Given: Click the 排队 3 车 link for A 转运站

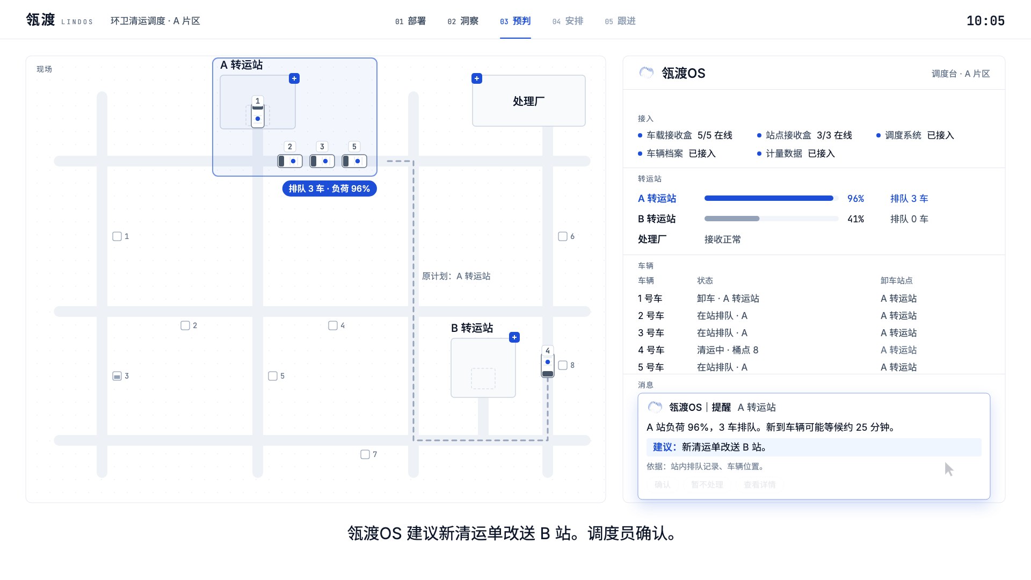Looking at the screenshot, I should (x=909, y=199).
